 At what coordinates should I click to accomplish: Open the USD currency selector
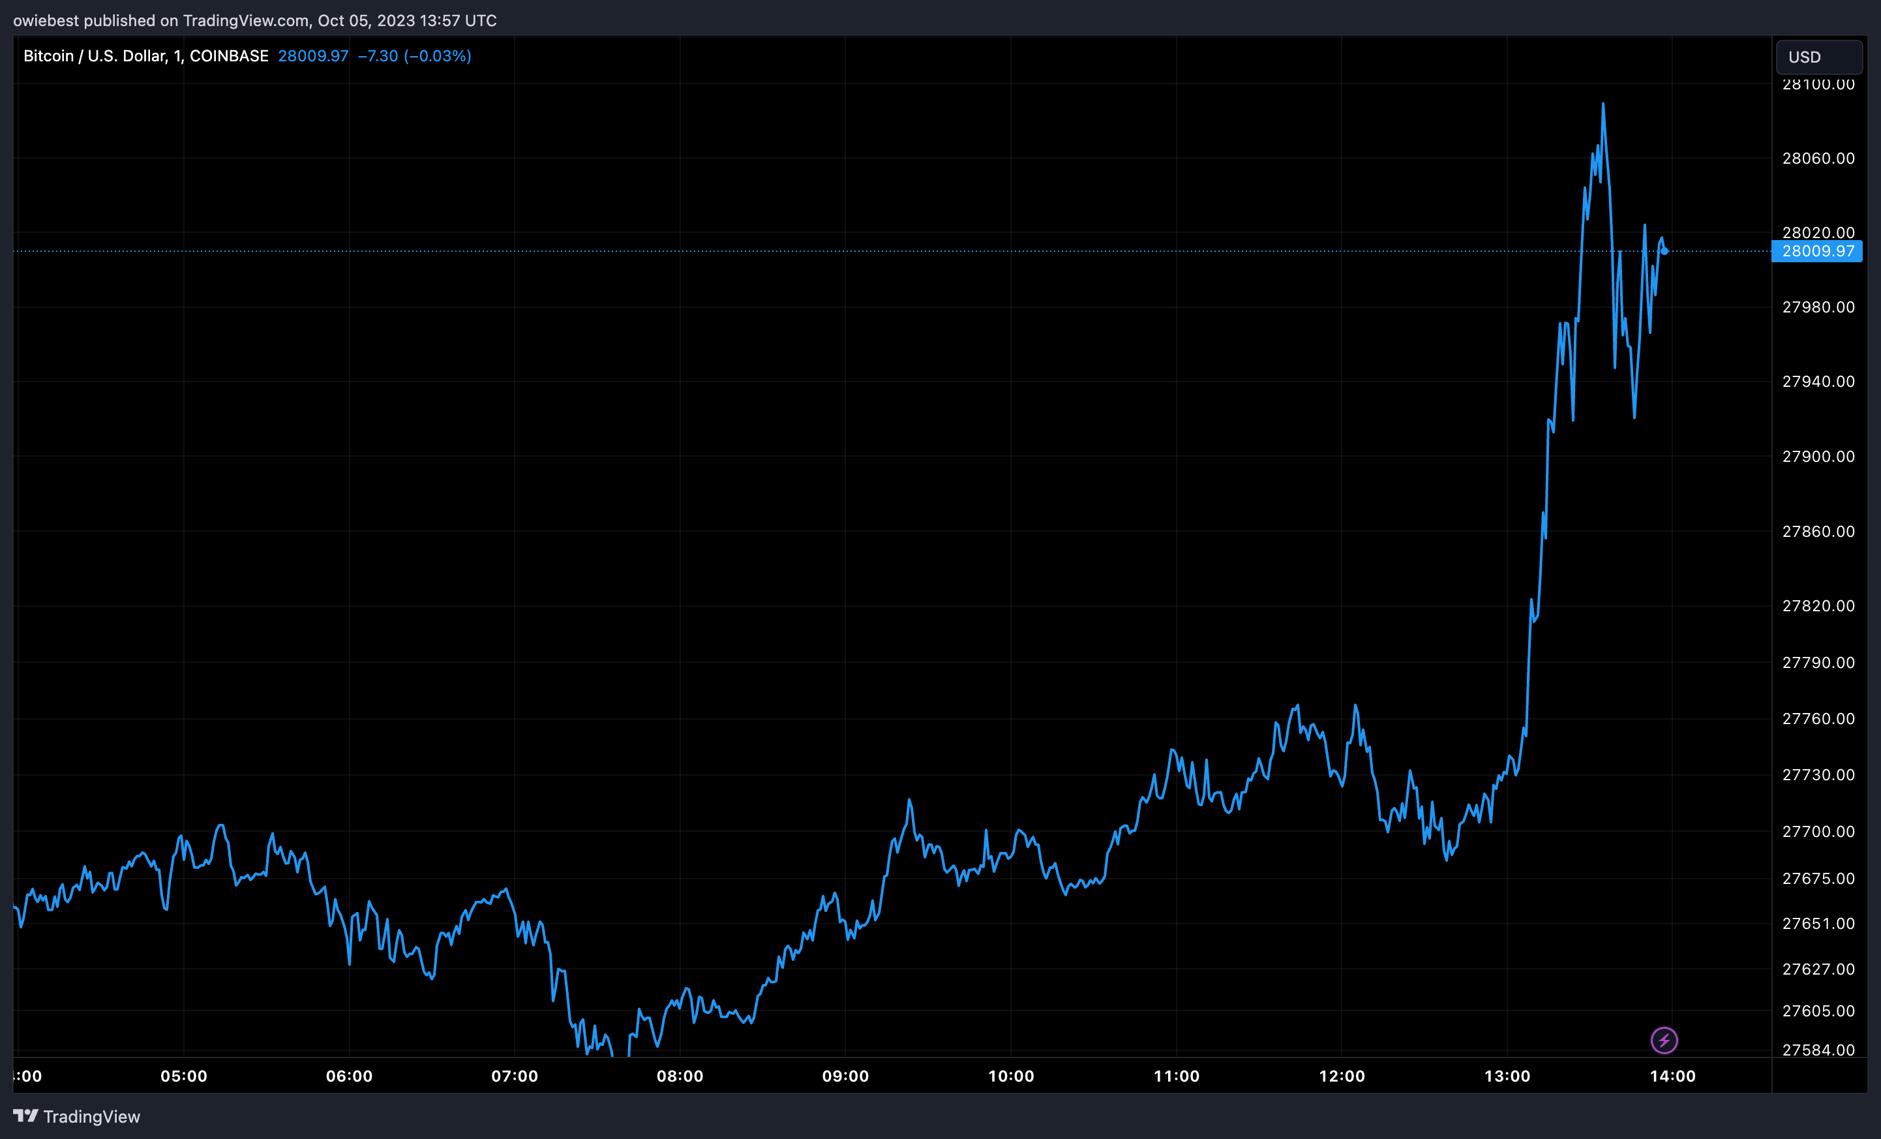[1819, 57]
